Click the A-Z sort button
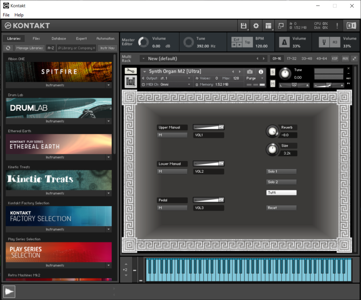The width and height of the screenshot is (361, 300). pyautogui.click(x=51, y=48)
